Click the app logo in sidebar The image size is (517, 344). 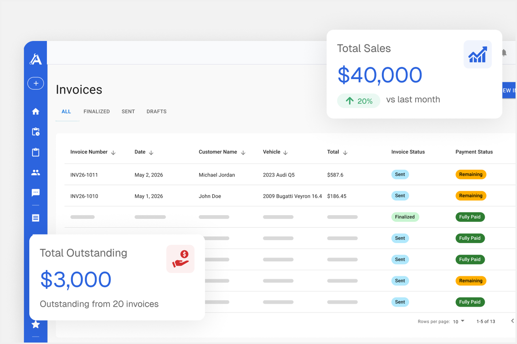[36, 59]
